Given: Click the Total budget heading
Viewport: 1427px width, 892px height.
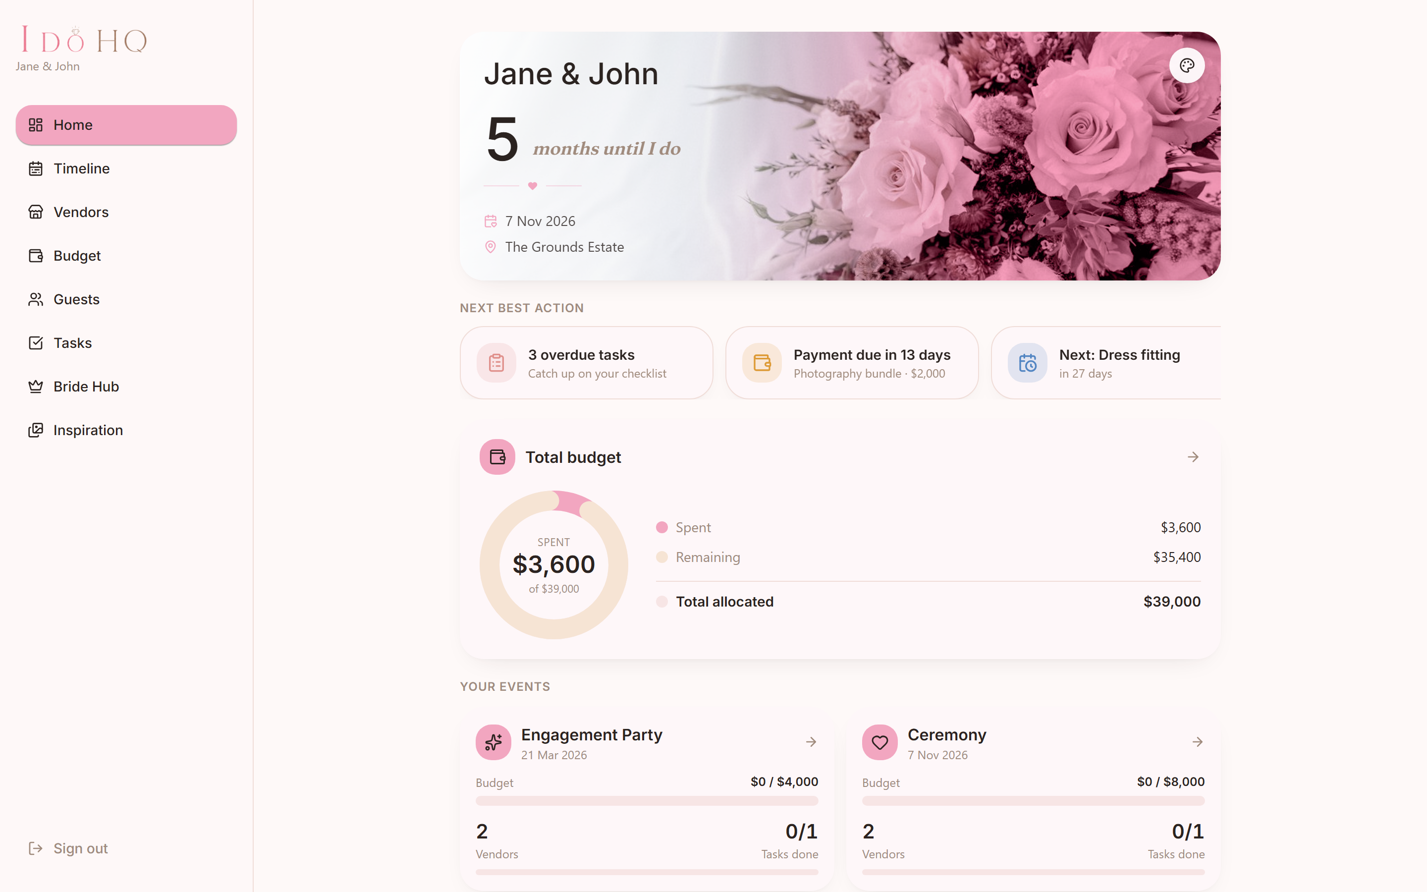Looking at the screenshot, I should point(573,457).
